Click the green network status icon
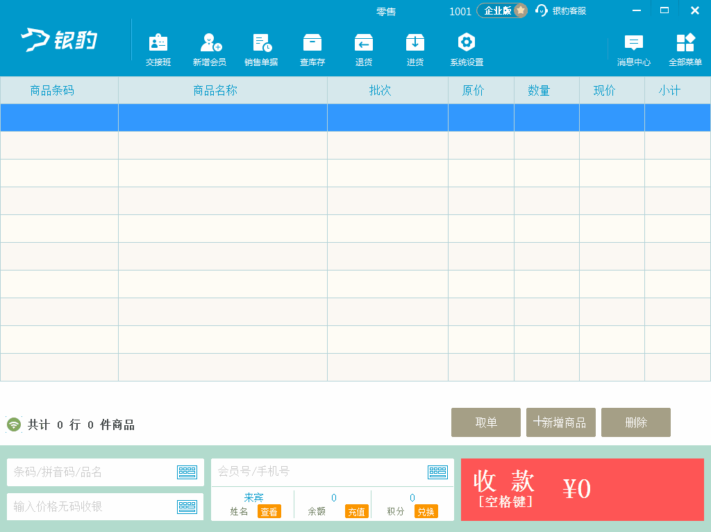This screenshot has height=532, width=711. (14, 424)
